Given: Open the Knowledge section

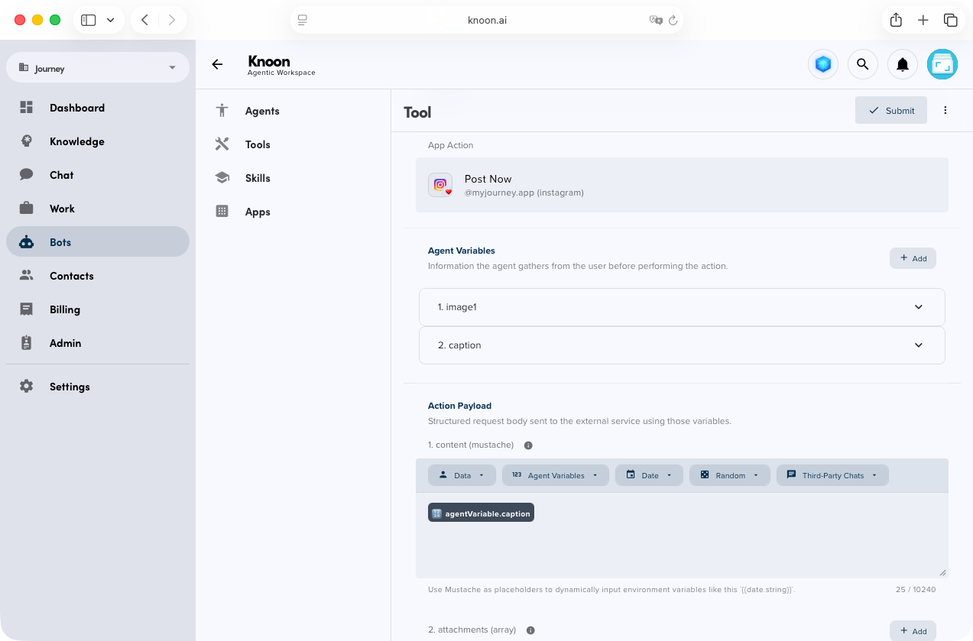Looking at the screenshot, I should click(76, 141).
